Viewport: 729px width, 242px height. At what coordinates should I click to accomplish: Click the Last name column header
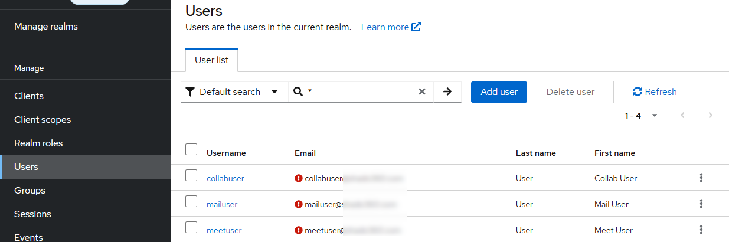[536, 153]
